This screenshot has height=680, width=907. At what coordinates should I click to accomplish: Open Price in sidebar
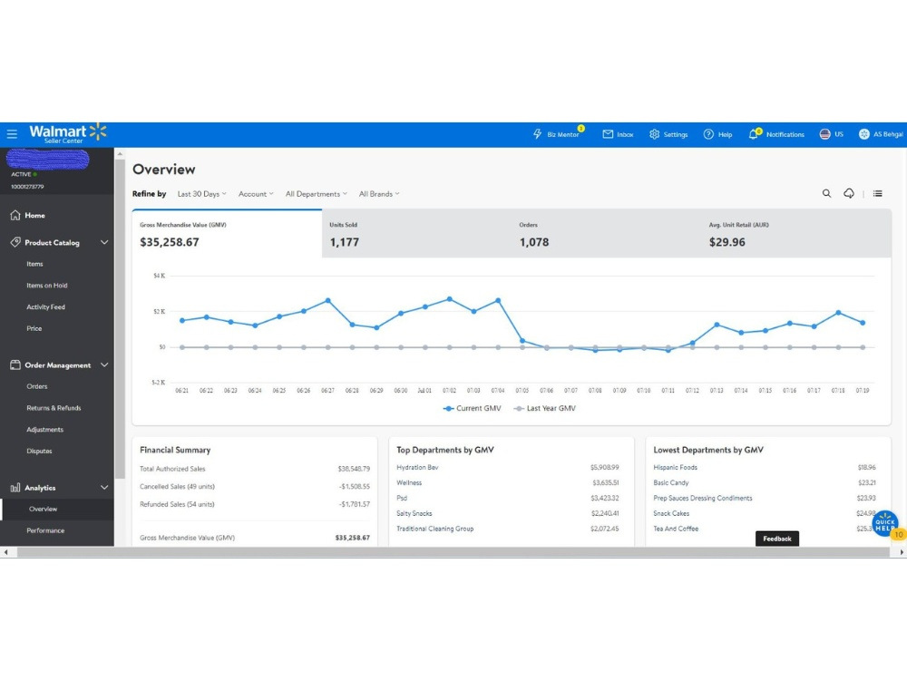point(34,328)
